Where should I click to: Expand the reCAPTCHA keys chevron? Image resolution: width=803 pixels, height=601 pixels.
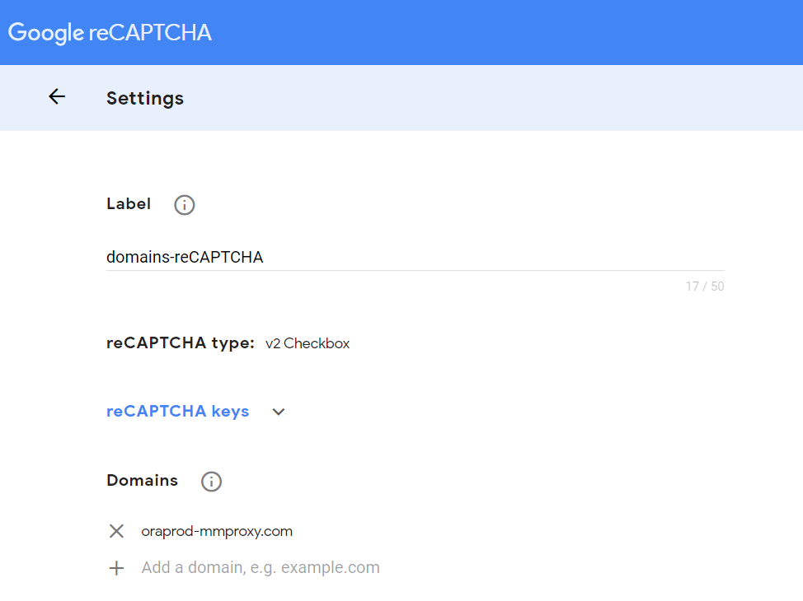pos(279,412)
